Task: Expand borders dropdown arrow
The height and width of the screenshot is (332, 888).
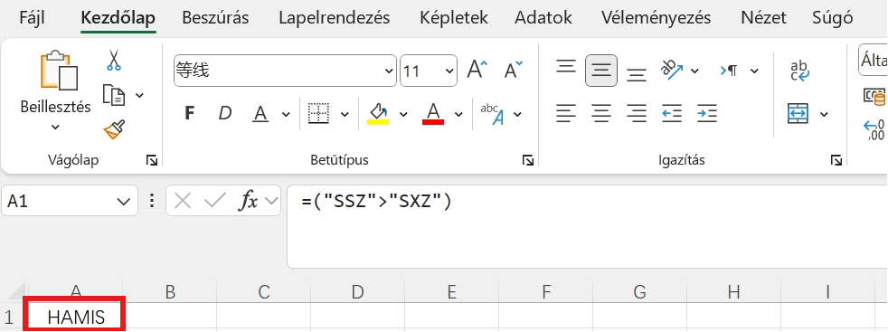Action: pos(345,115)
